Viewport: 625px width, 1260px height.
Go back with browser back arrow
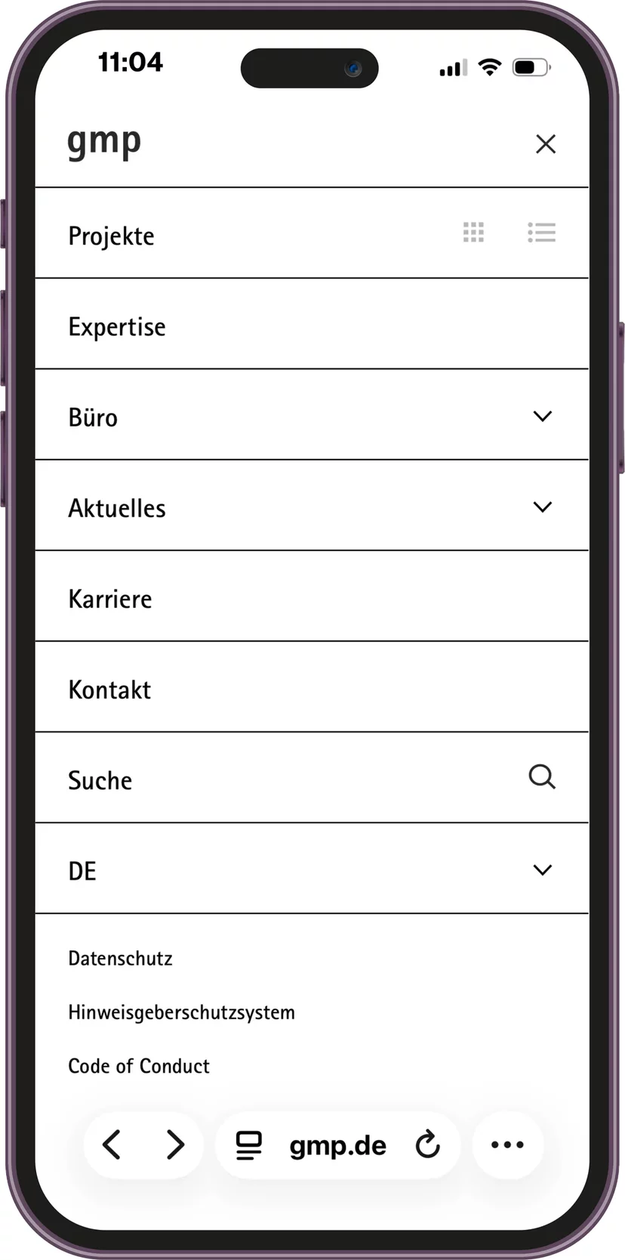point(112,1144)
